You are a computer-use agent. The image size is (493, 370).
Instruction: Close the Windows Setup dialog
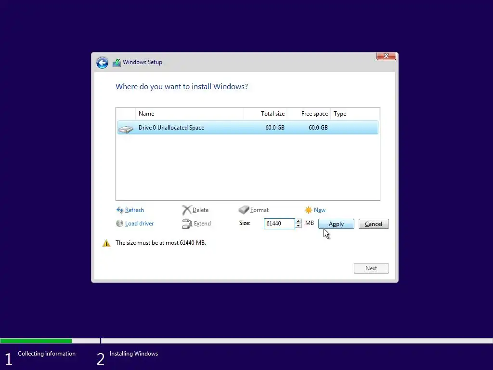(386, 56)
